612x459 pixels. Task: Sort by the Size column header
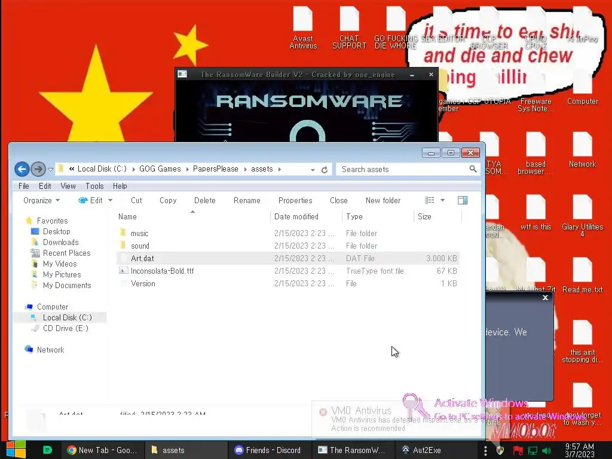437,216
